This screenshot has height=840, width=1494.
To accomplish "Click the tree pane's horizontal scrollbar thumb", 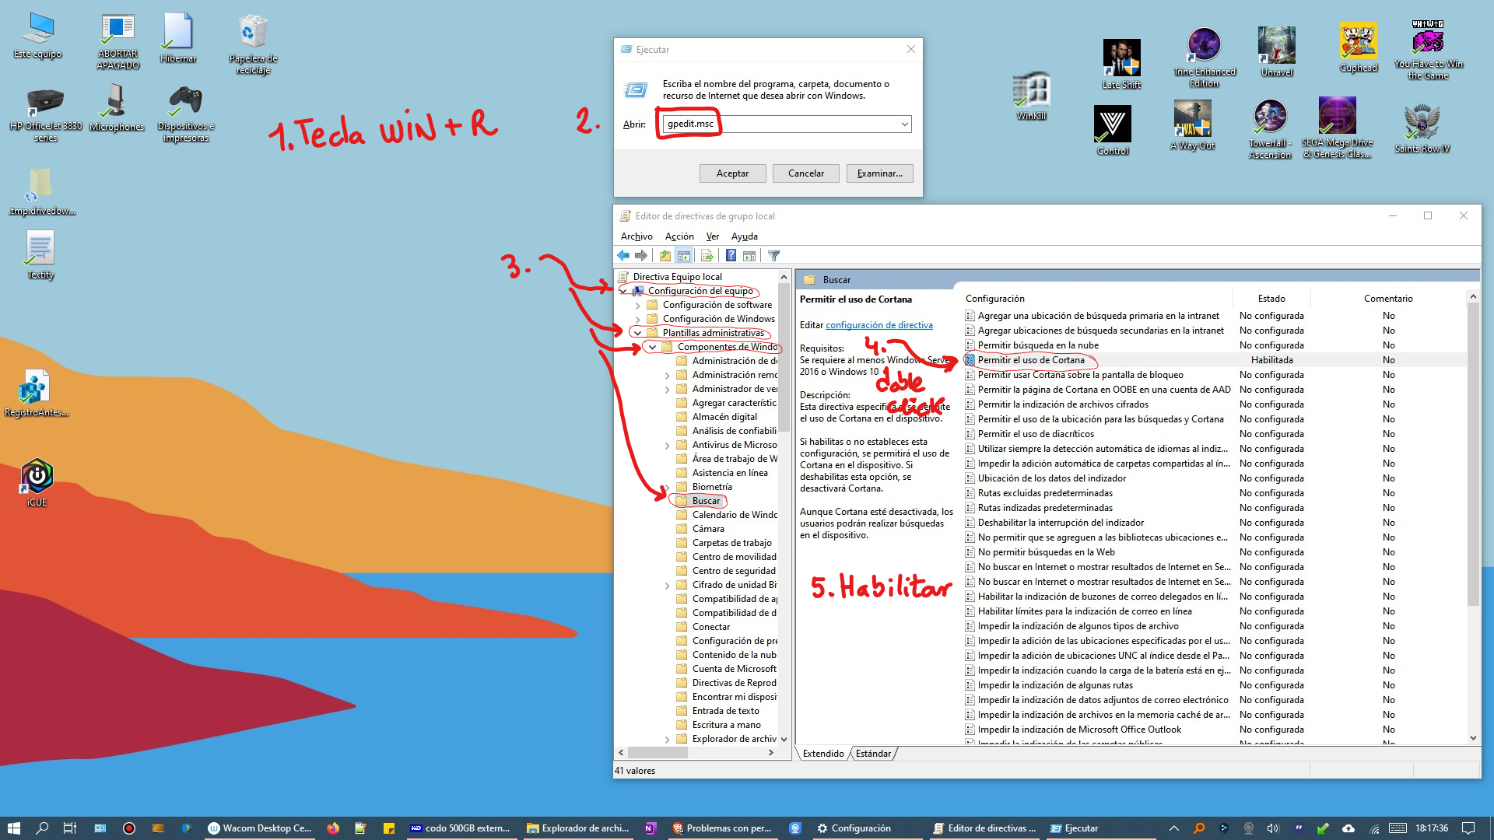I will [658, 753].
